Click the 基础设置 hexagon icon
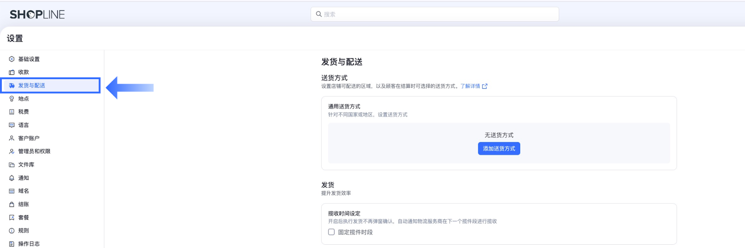 coord(12,59)
